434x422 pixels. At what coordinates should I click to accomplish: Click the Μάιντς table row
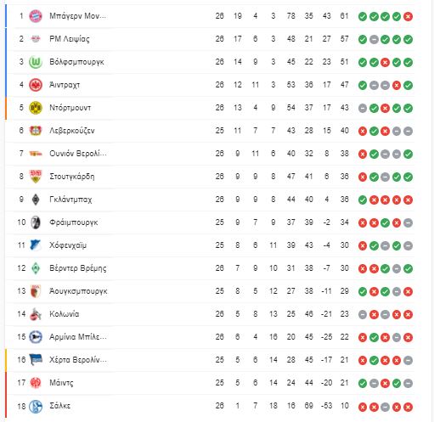[x=210, y=383]
